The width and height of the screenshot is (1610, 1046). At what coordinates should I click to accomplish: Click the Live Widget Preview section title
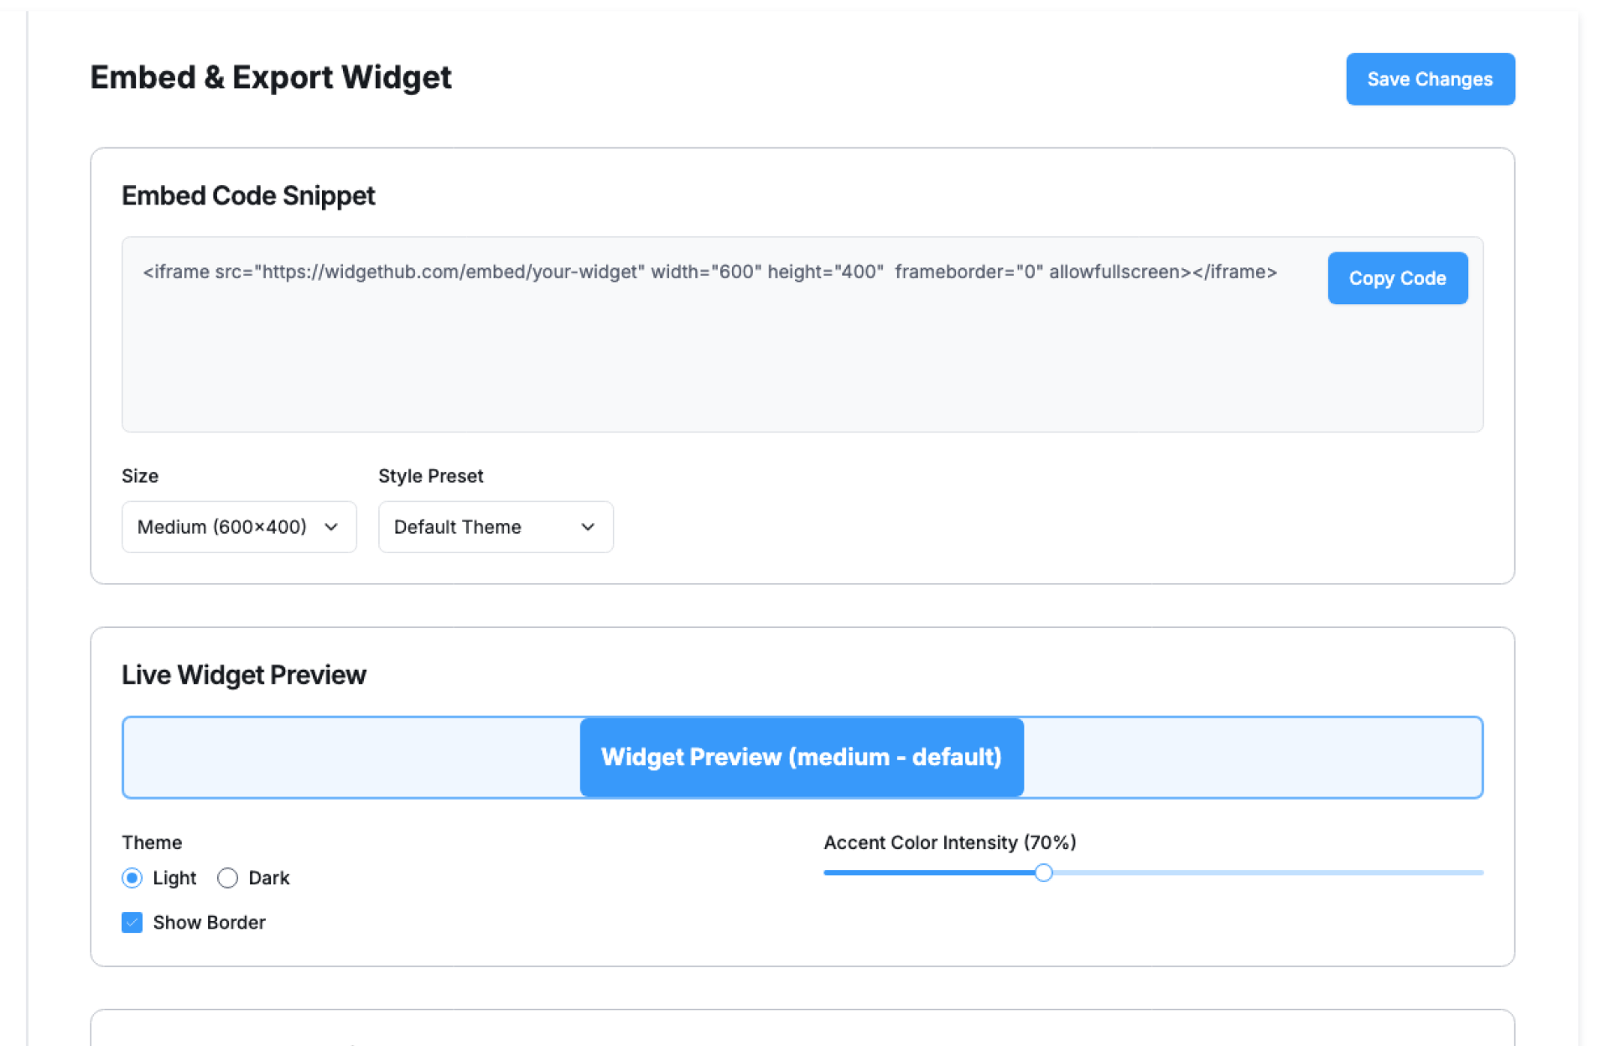coord(243,675)
